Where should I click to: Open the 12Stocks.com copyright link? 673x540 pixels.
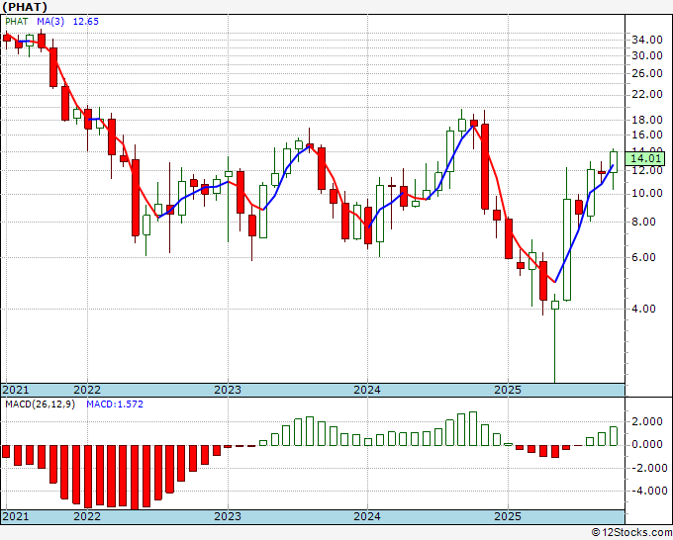631,533
